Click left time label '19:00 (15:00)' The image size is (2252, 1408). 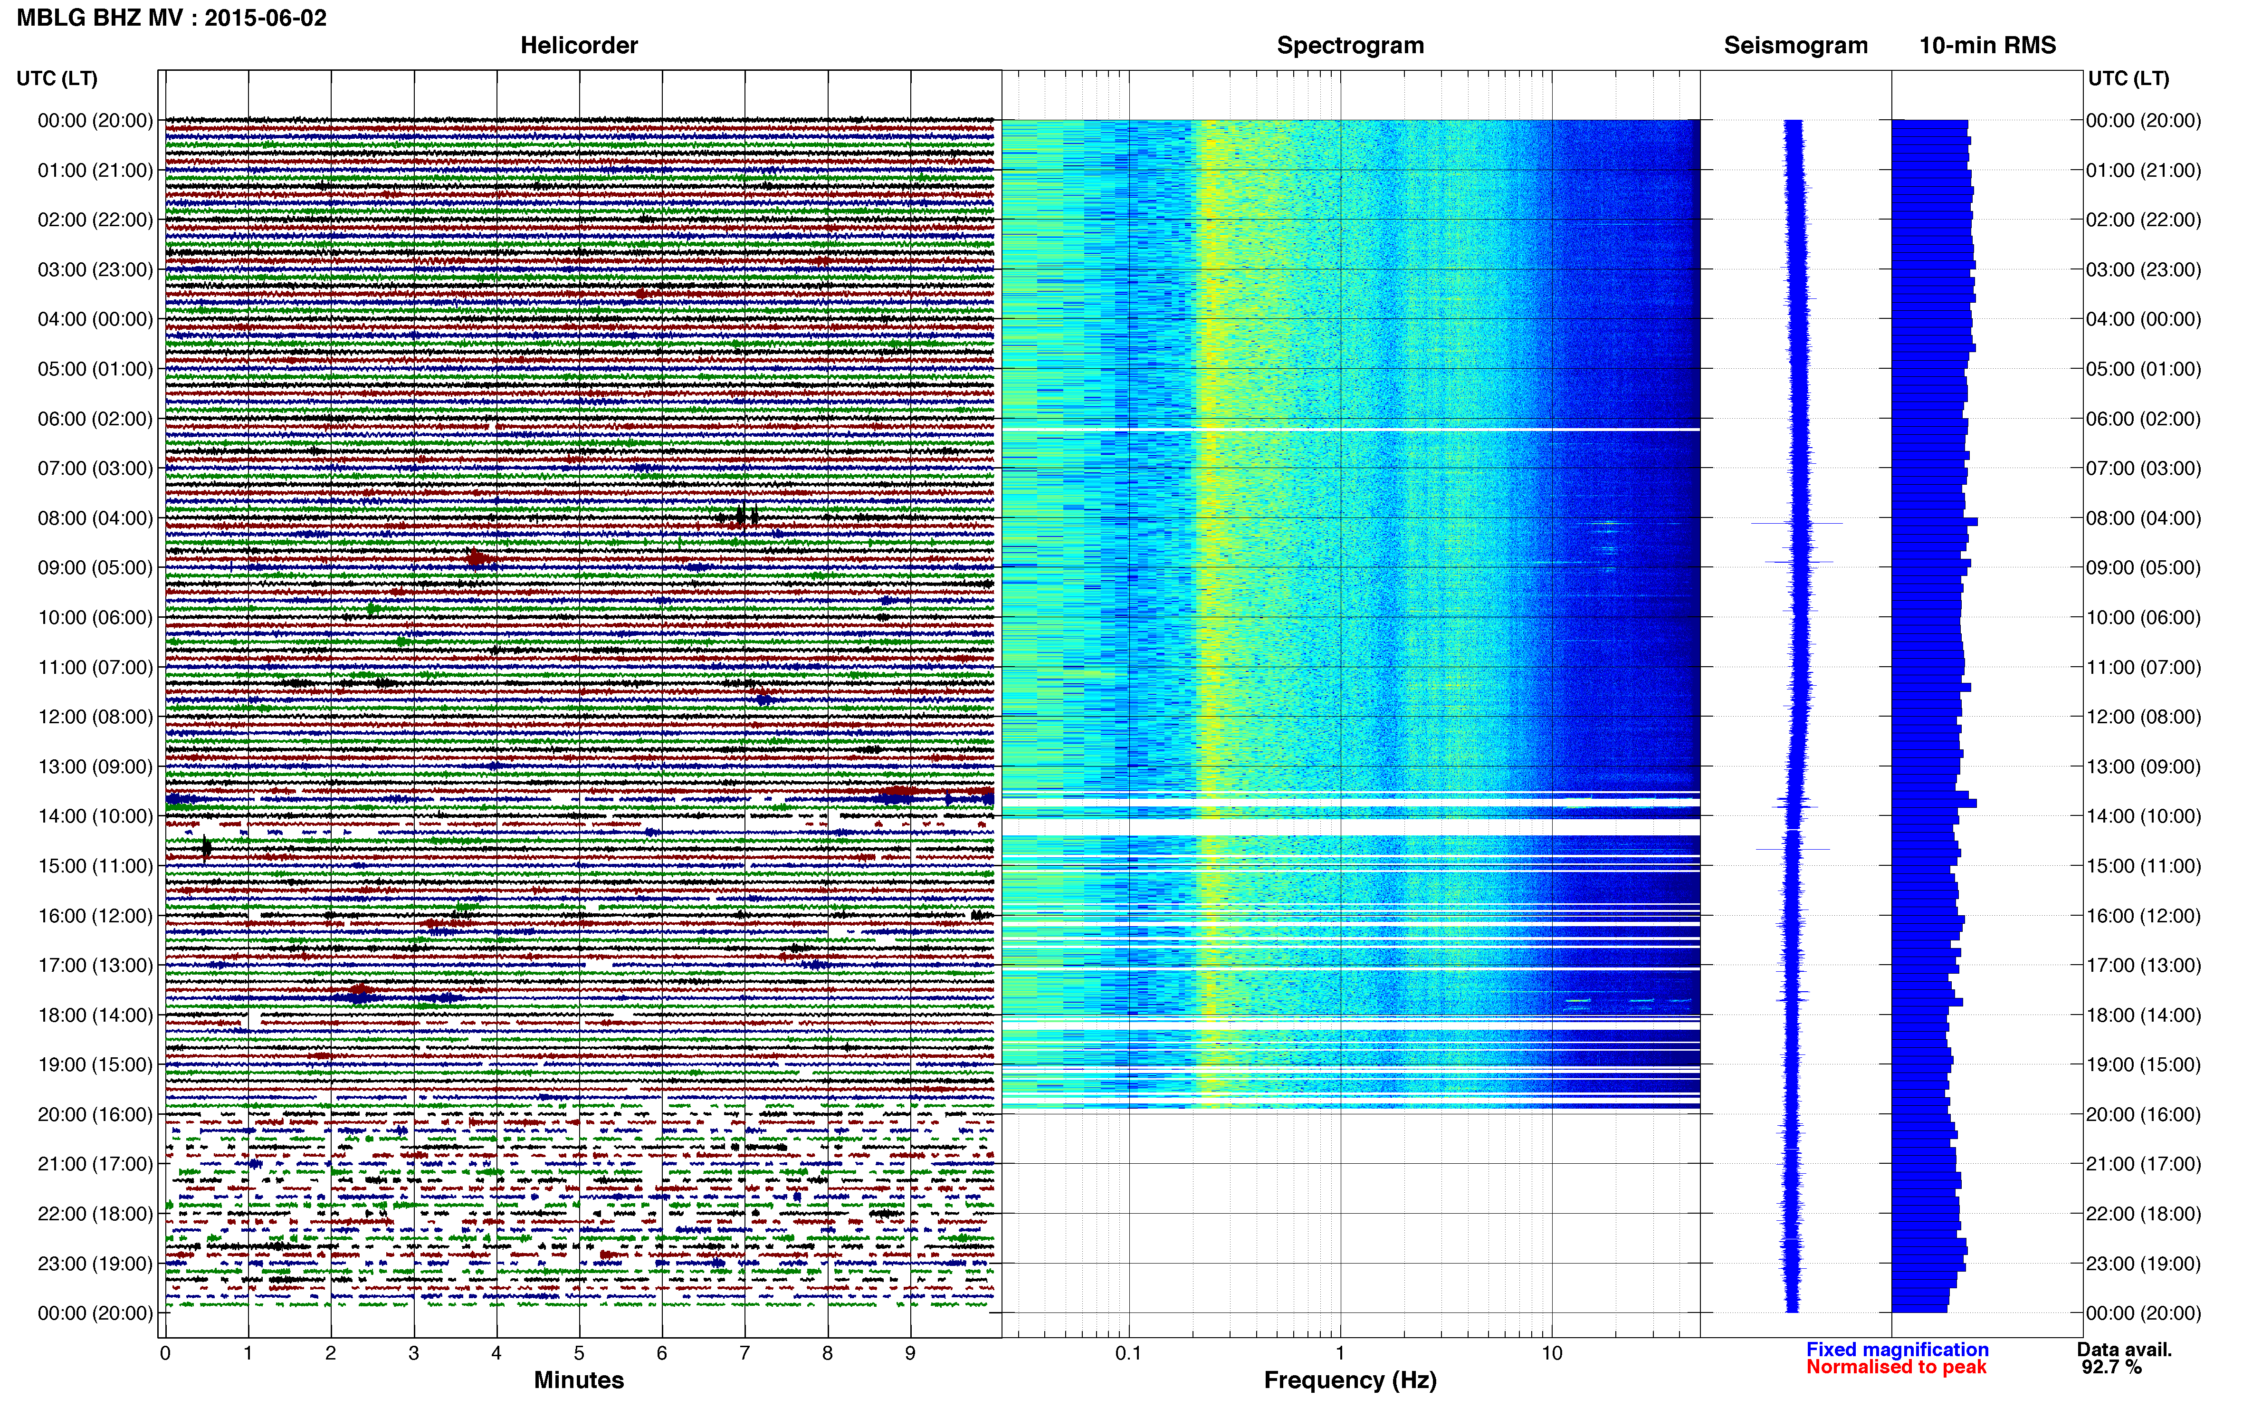tap(95, 1064)
